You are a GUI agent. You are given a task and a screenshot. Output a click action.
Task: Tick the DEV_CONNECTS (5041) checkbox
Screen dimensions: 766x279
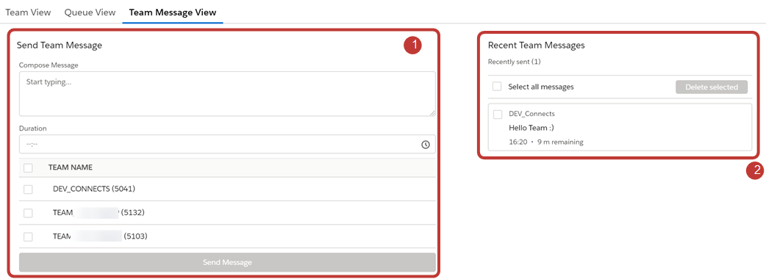coord(29,189)
